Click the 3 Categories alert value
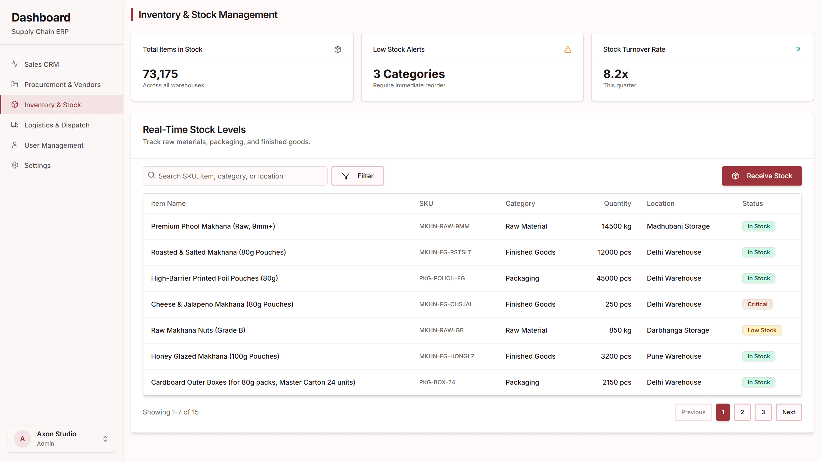 (x=409, y=74)
